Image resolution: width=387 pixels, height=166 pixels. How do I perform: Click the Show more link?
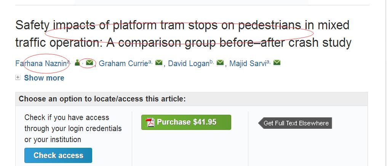(44, 78)
